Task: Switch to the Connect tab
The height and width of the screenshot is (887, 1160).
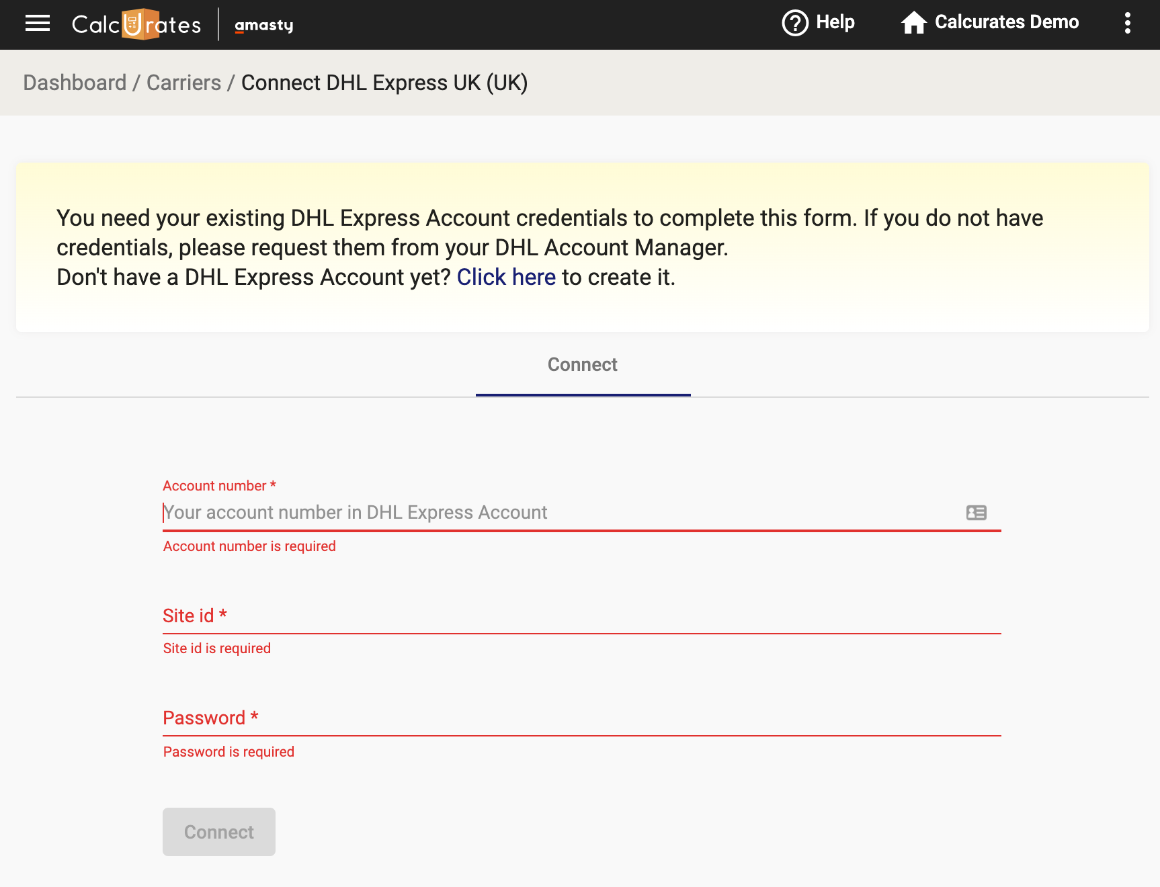Action: point(582,365)
